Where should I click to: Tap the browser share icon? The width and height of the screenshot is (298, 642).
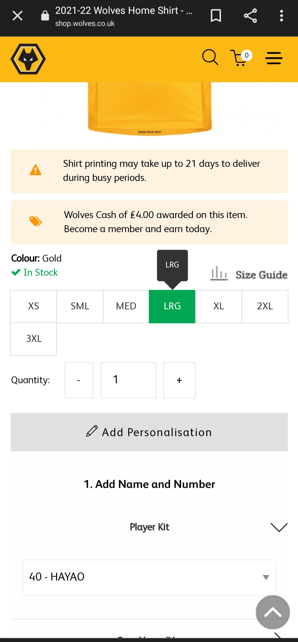250,16
